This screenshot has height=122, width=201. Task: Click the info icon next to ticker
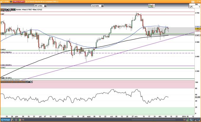coord(11,2)
